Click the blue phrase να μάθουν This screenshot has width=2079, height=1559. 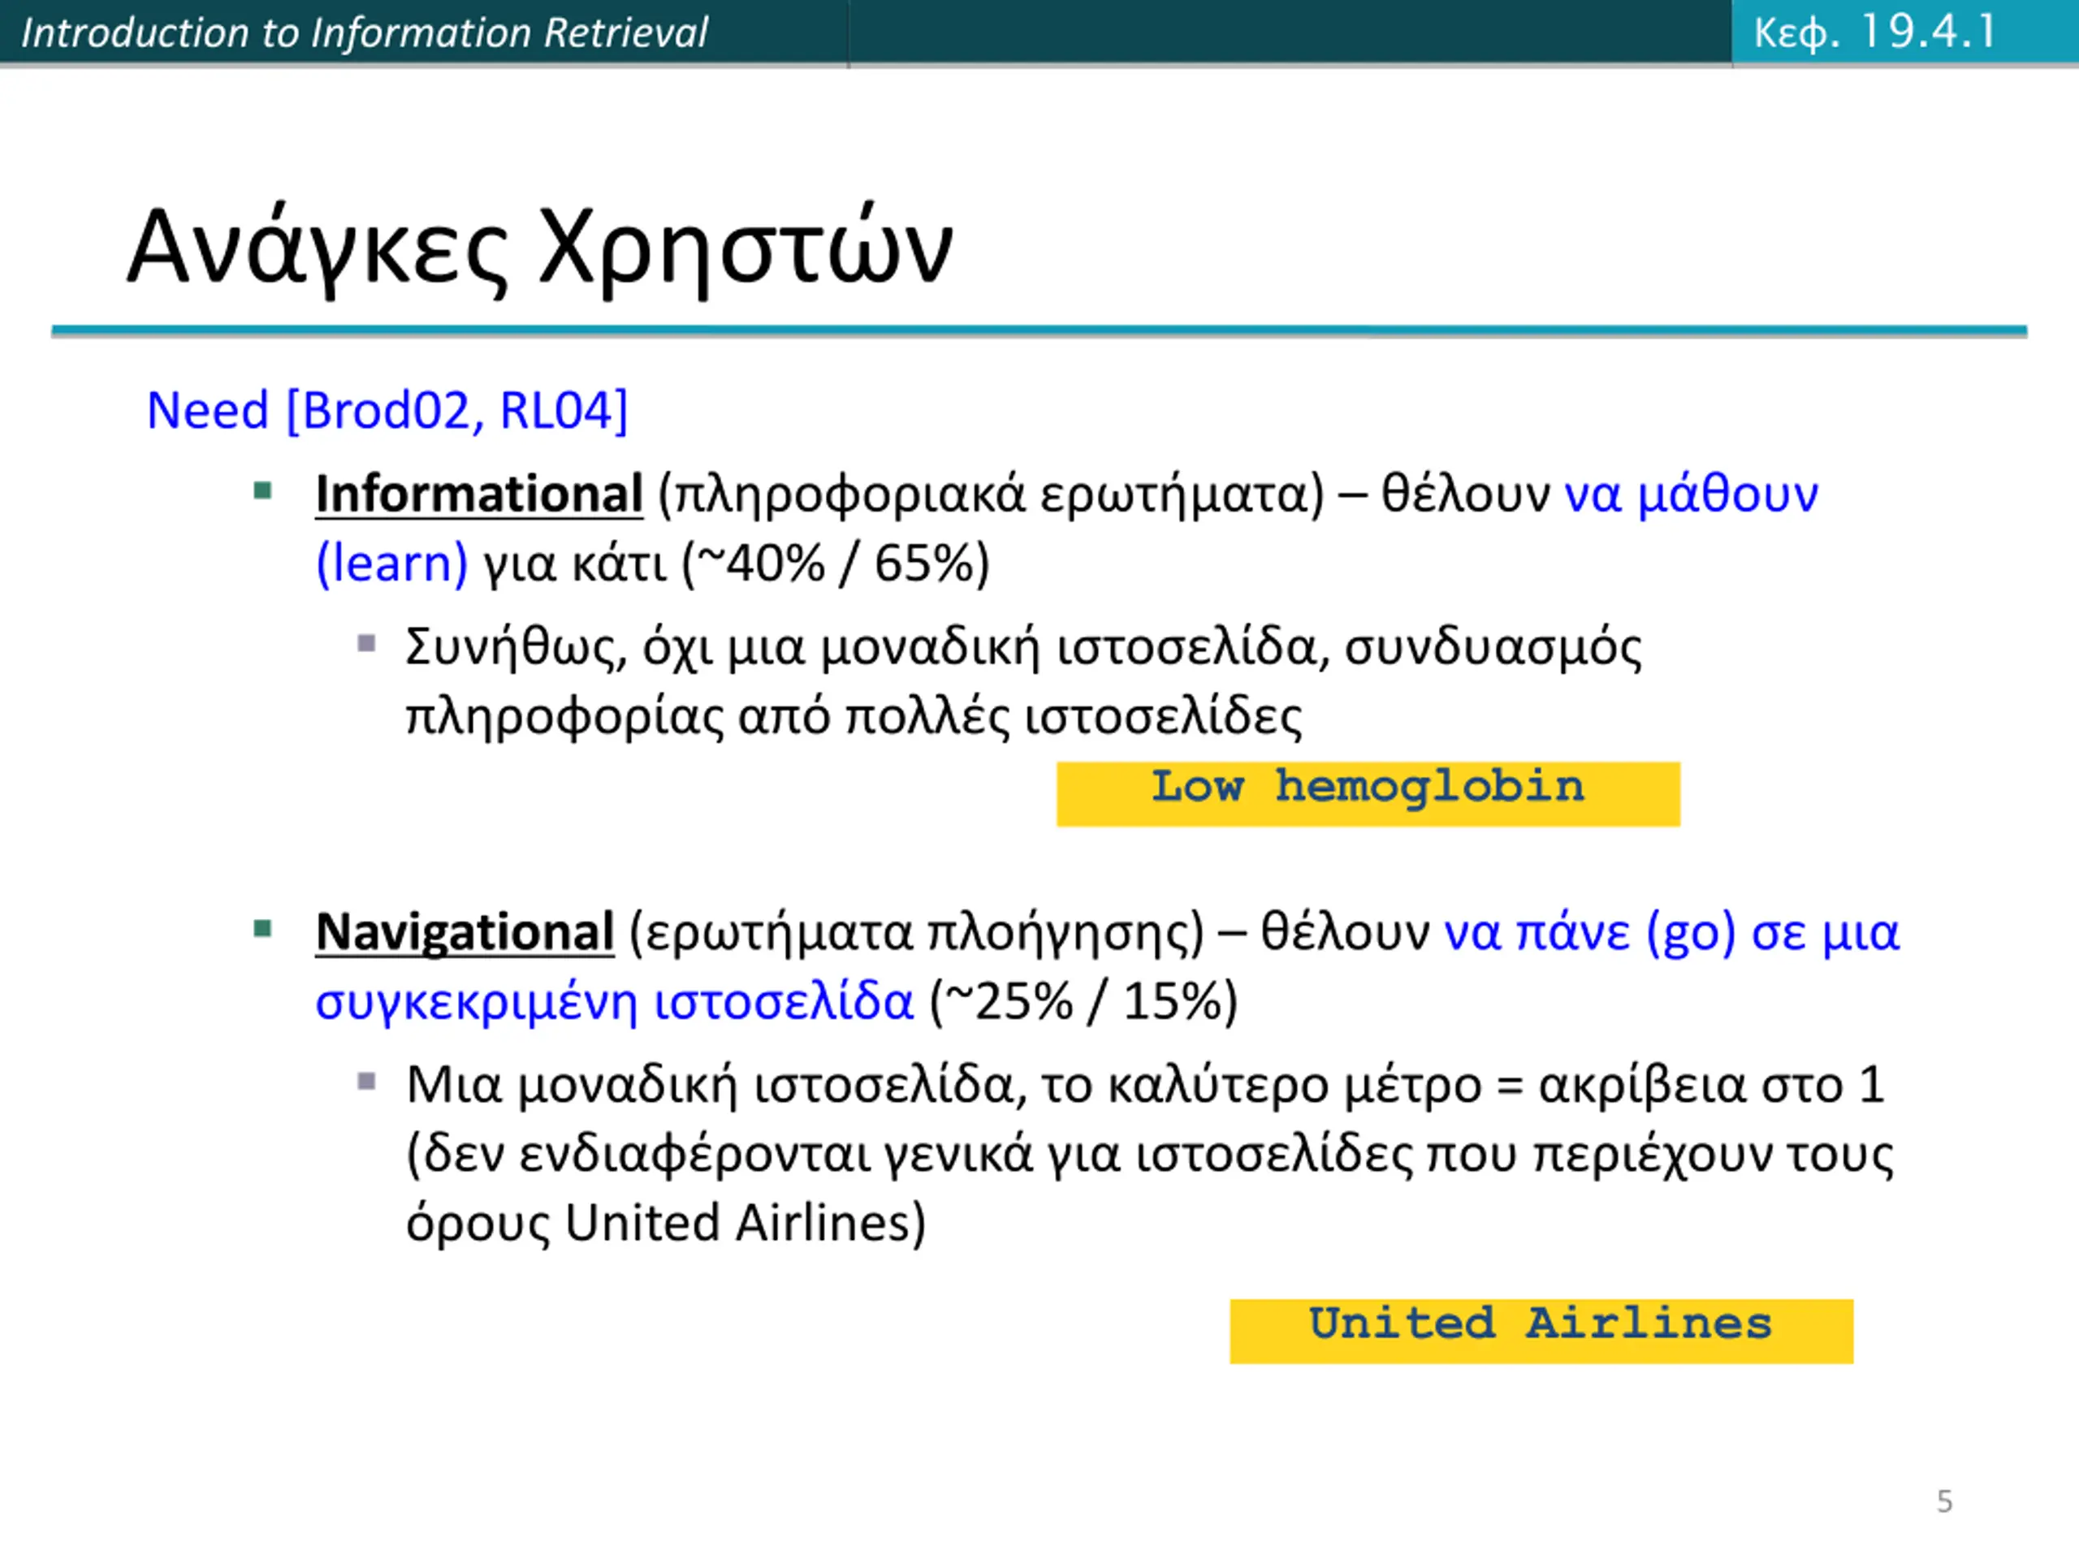1691,494
